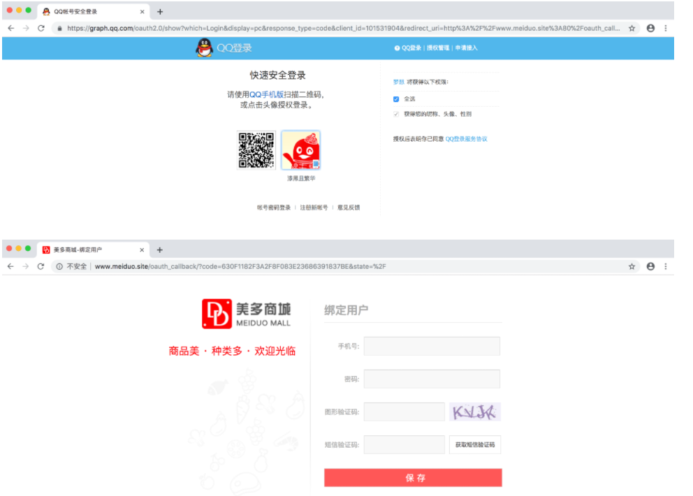Reload the QQ login page

click(41, 28)
